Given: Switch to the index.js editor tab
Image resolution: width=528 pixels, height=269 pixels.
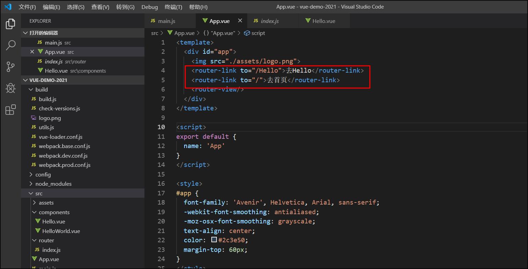Looking at the screenshot, I should [x=273, y=21].
